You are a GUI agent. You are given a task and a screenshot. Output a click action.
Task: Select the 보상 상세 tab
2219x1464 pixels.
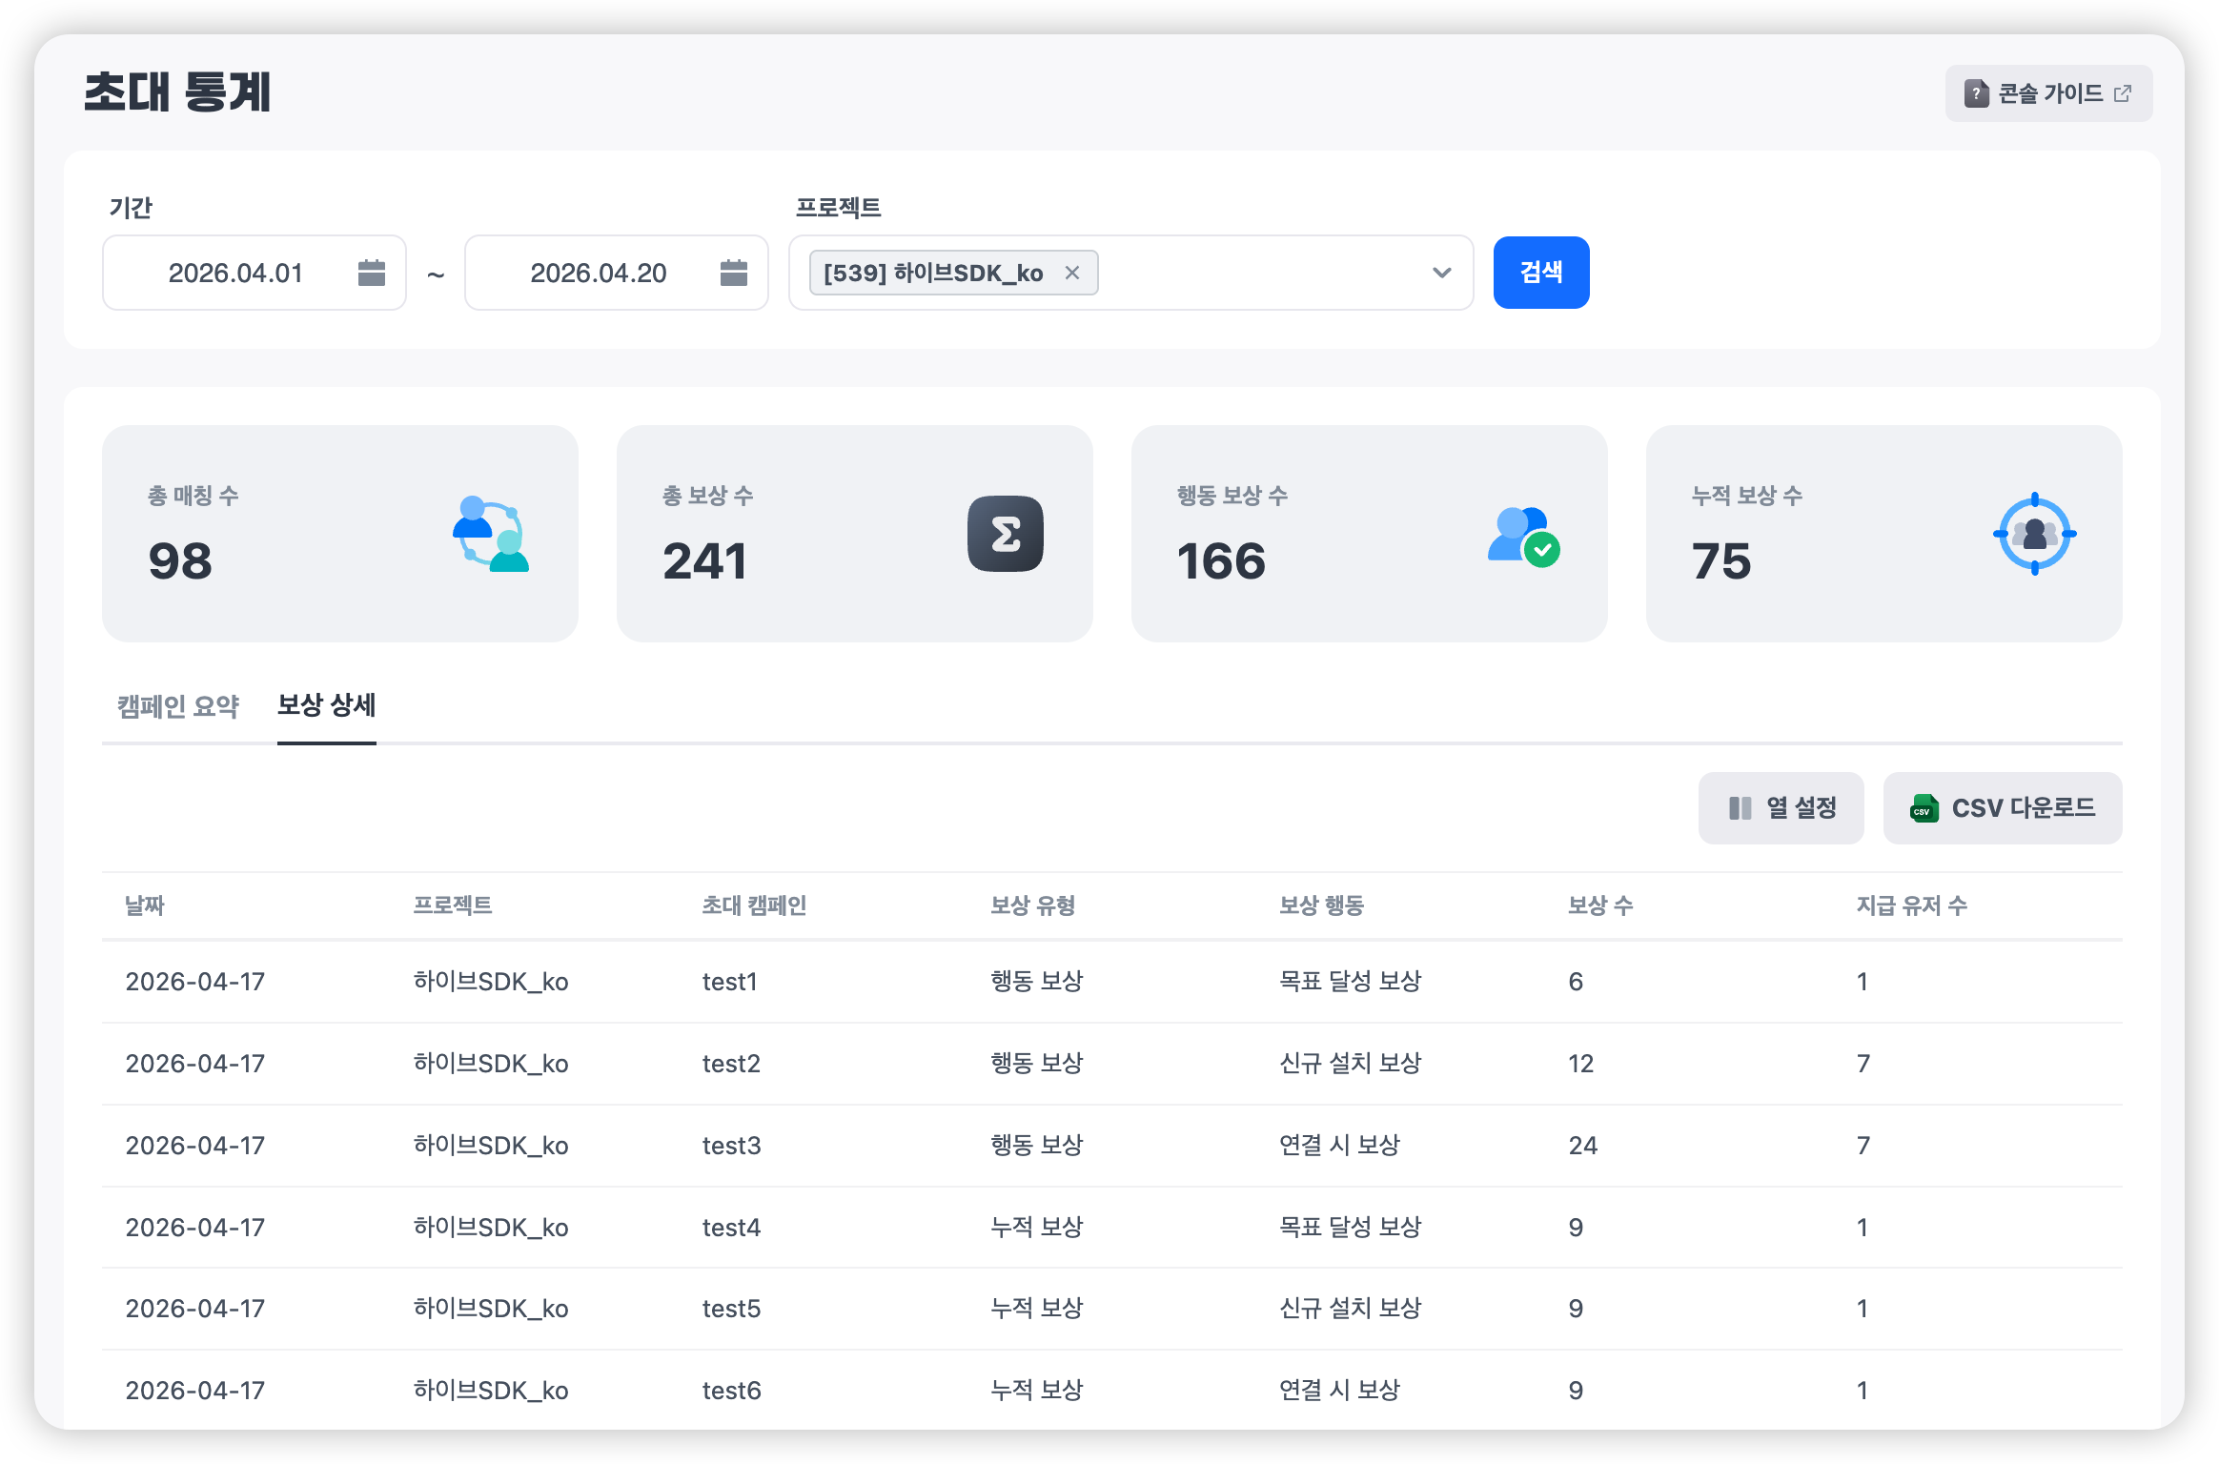coord(326,705)
